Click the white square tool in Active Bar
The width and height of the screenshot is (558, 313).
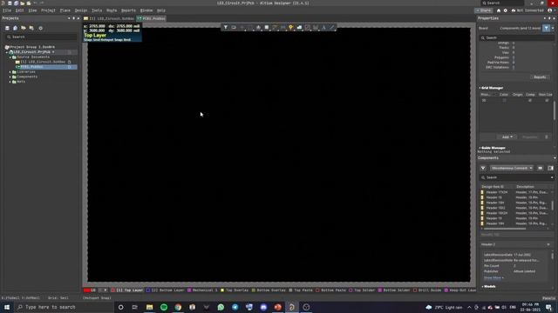[267, 27]
